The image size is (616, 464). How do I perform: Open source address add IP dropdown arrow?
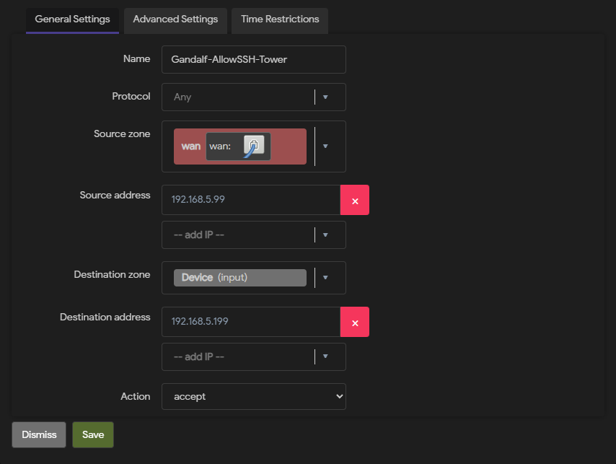click(325, 235)
